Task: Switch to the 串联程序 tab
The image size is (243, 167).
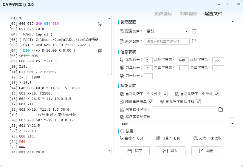Action: pyautogui.click(x=188, y=14)
